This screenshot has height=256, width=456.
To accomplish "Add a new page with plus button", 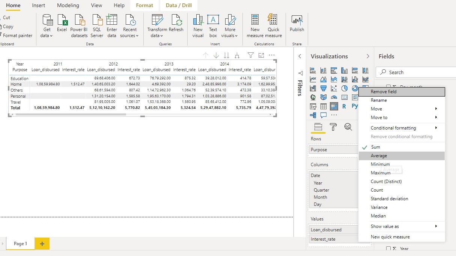I will 42,244.
